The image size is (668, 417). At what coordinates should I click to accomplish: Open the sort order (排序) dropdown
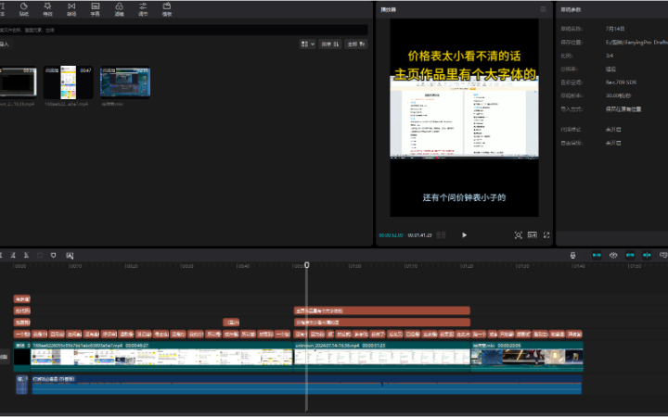point(330,44)
